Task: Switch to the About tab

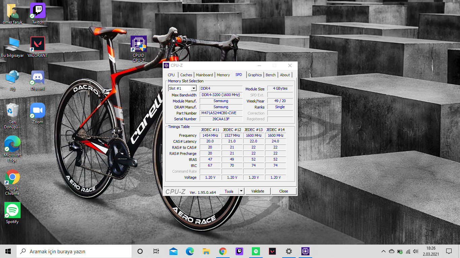Action: (285, 75)
